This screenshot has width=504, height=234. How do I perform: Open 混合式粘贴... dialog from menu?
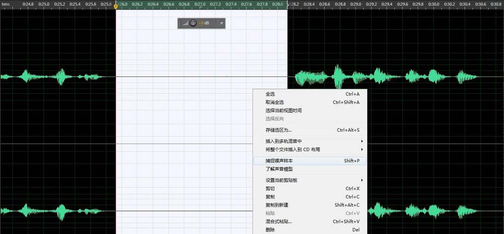309,221
